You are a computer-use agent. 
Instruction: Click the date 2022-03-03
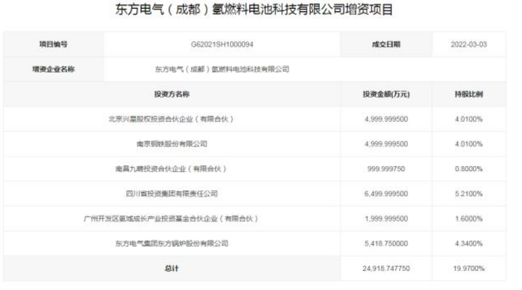469,45
